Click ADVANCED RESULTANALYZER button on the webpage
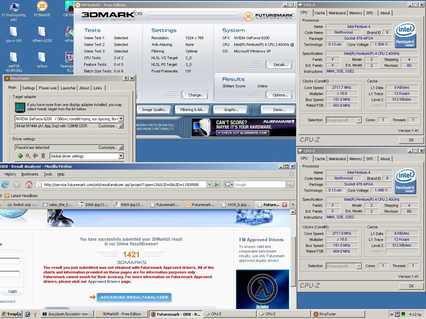This screenshot has width=426, height=319. (x=134, y=297)
